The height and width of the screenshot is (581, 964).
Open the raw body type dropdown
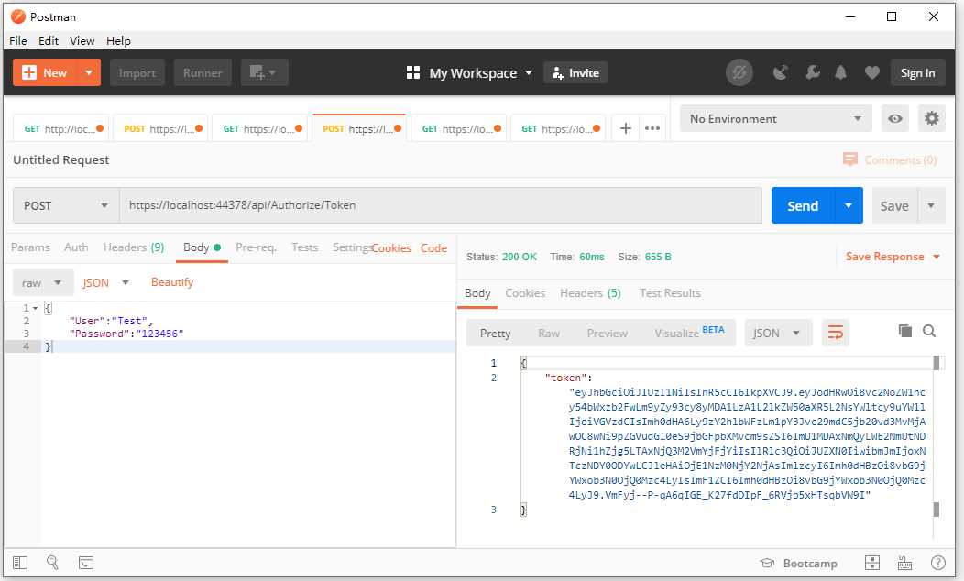click(x=42, y=283)
